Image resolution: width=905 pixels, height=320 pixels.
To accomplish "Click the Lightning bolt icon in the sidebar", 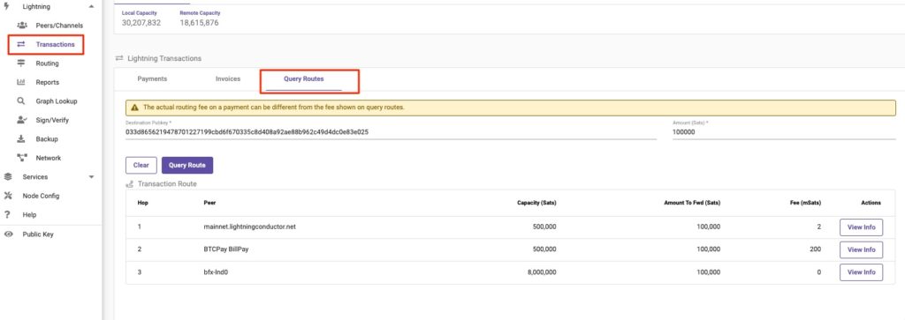I will click(7, 7).
